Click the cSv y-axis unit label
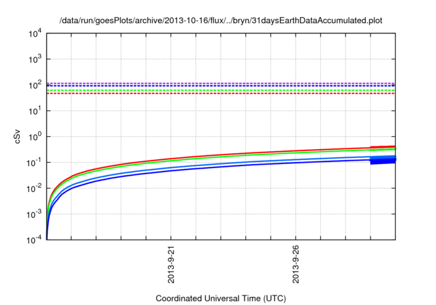436x305 pixels. (x=17, y=136)
